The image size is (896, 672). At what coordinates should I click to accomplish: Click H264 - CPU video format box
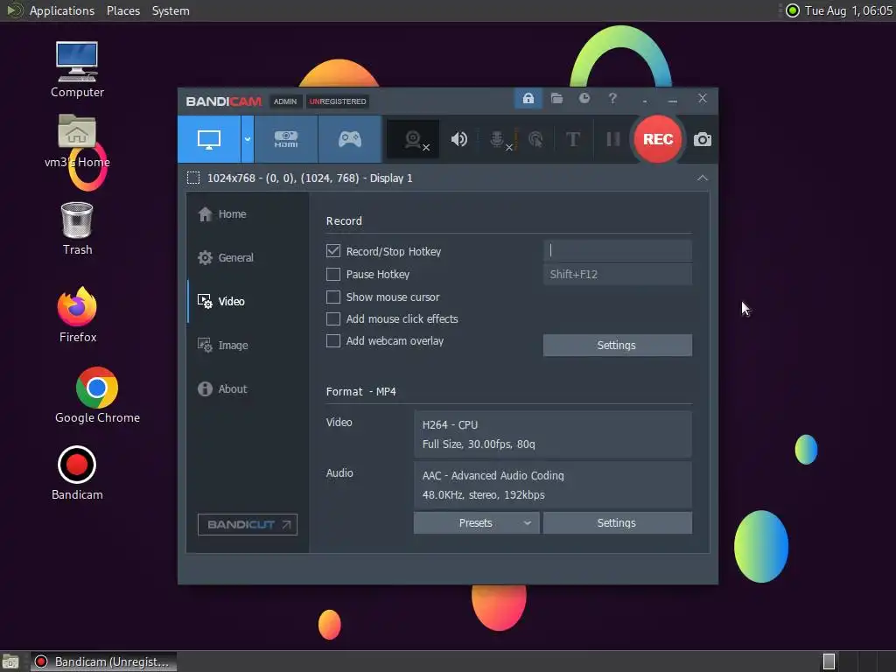553,434
